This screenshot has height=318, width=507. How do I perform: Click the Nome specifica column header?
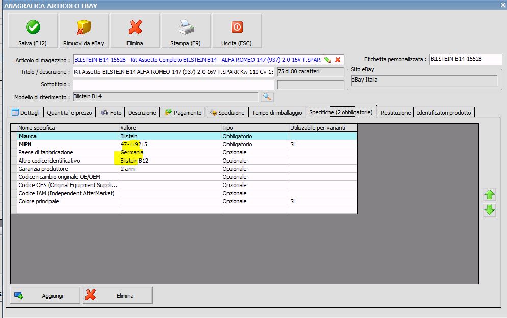tap(68, 127)
